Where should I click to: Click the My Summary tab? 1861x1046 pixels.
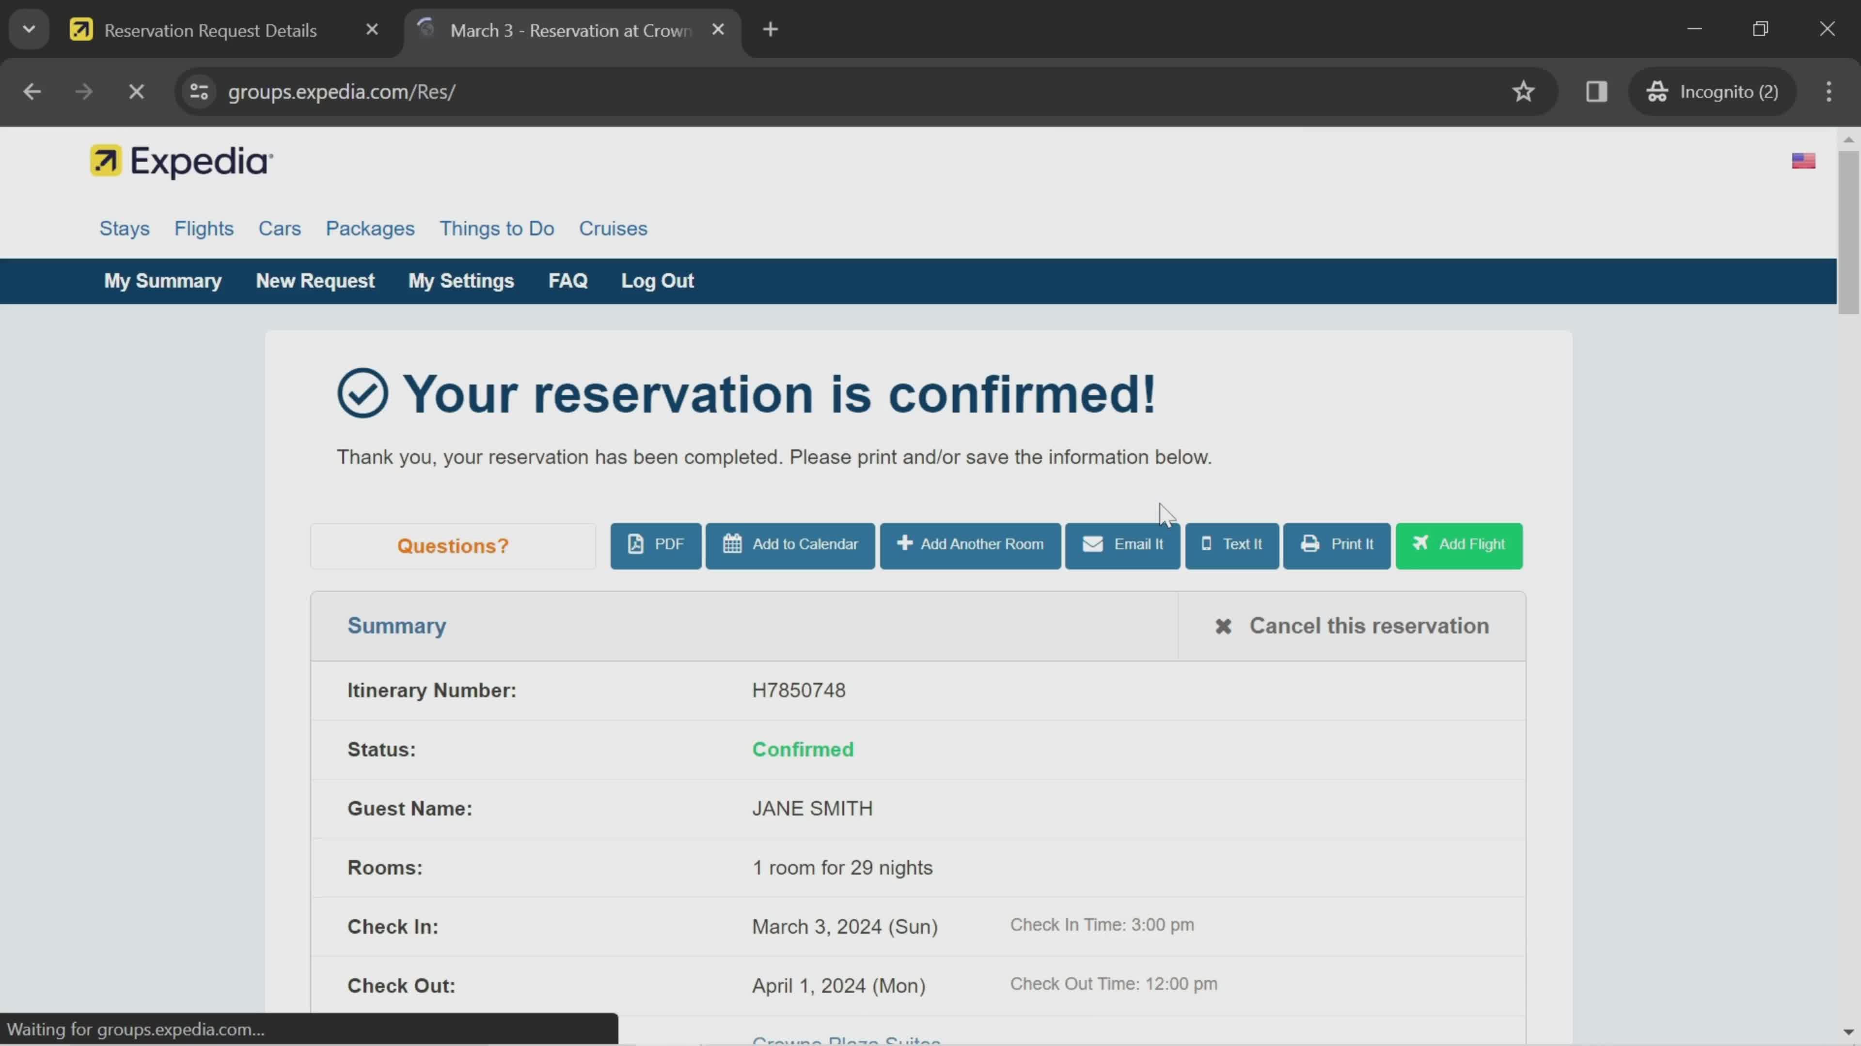pyautogui.click(x=162, y=280)
